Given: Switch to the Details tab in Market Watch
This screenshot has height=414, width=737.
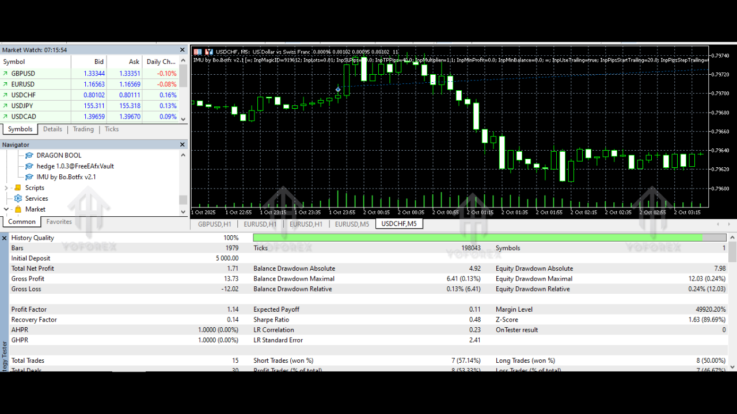Looking at the screenshot, I should (x=52, y=129).
